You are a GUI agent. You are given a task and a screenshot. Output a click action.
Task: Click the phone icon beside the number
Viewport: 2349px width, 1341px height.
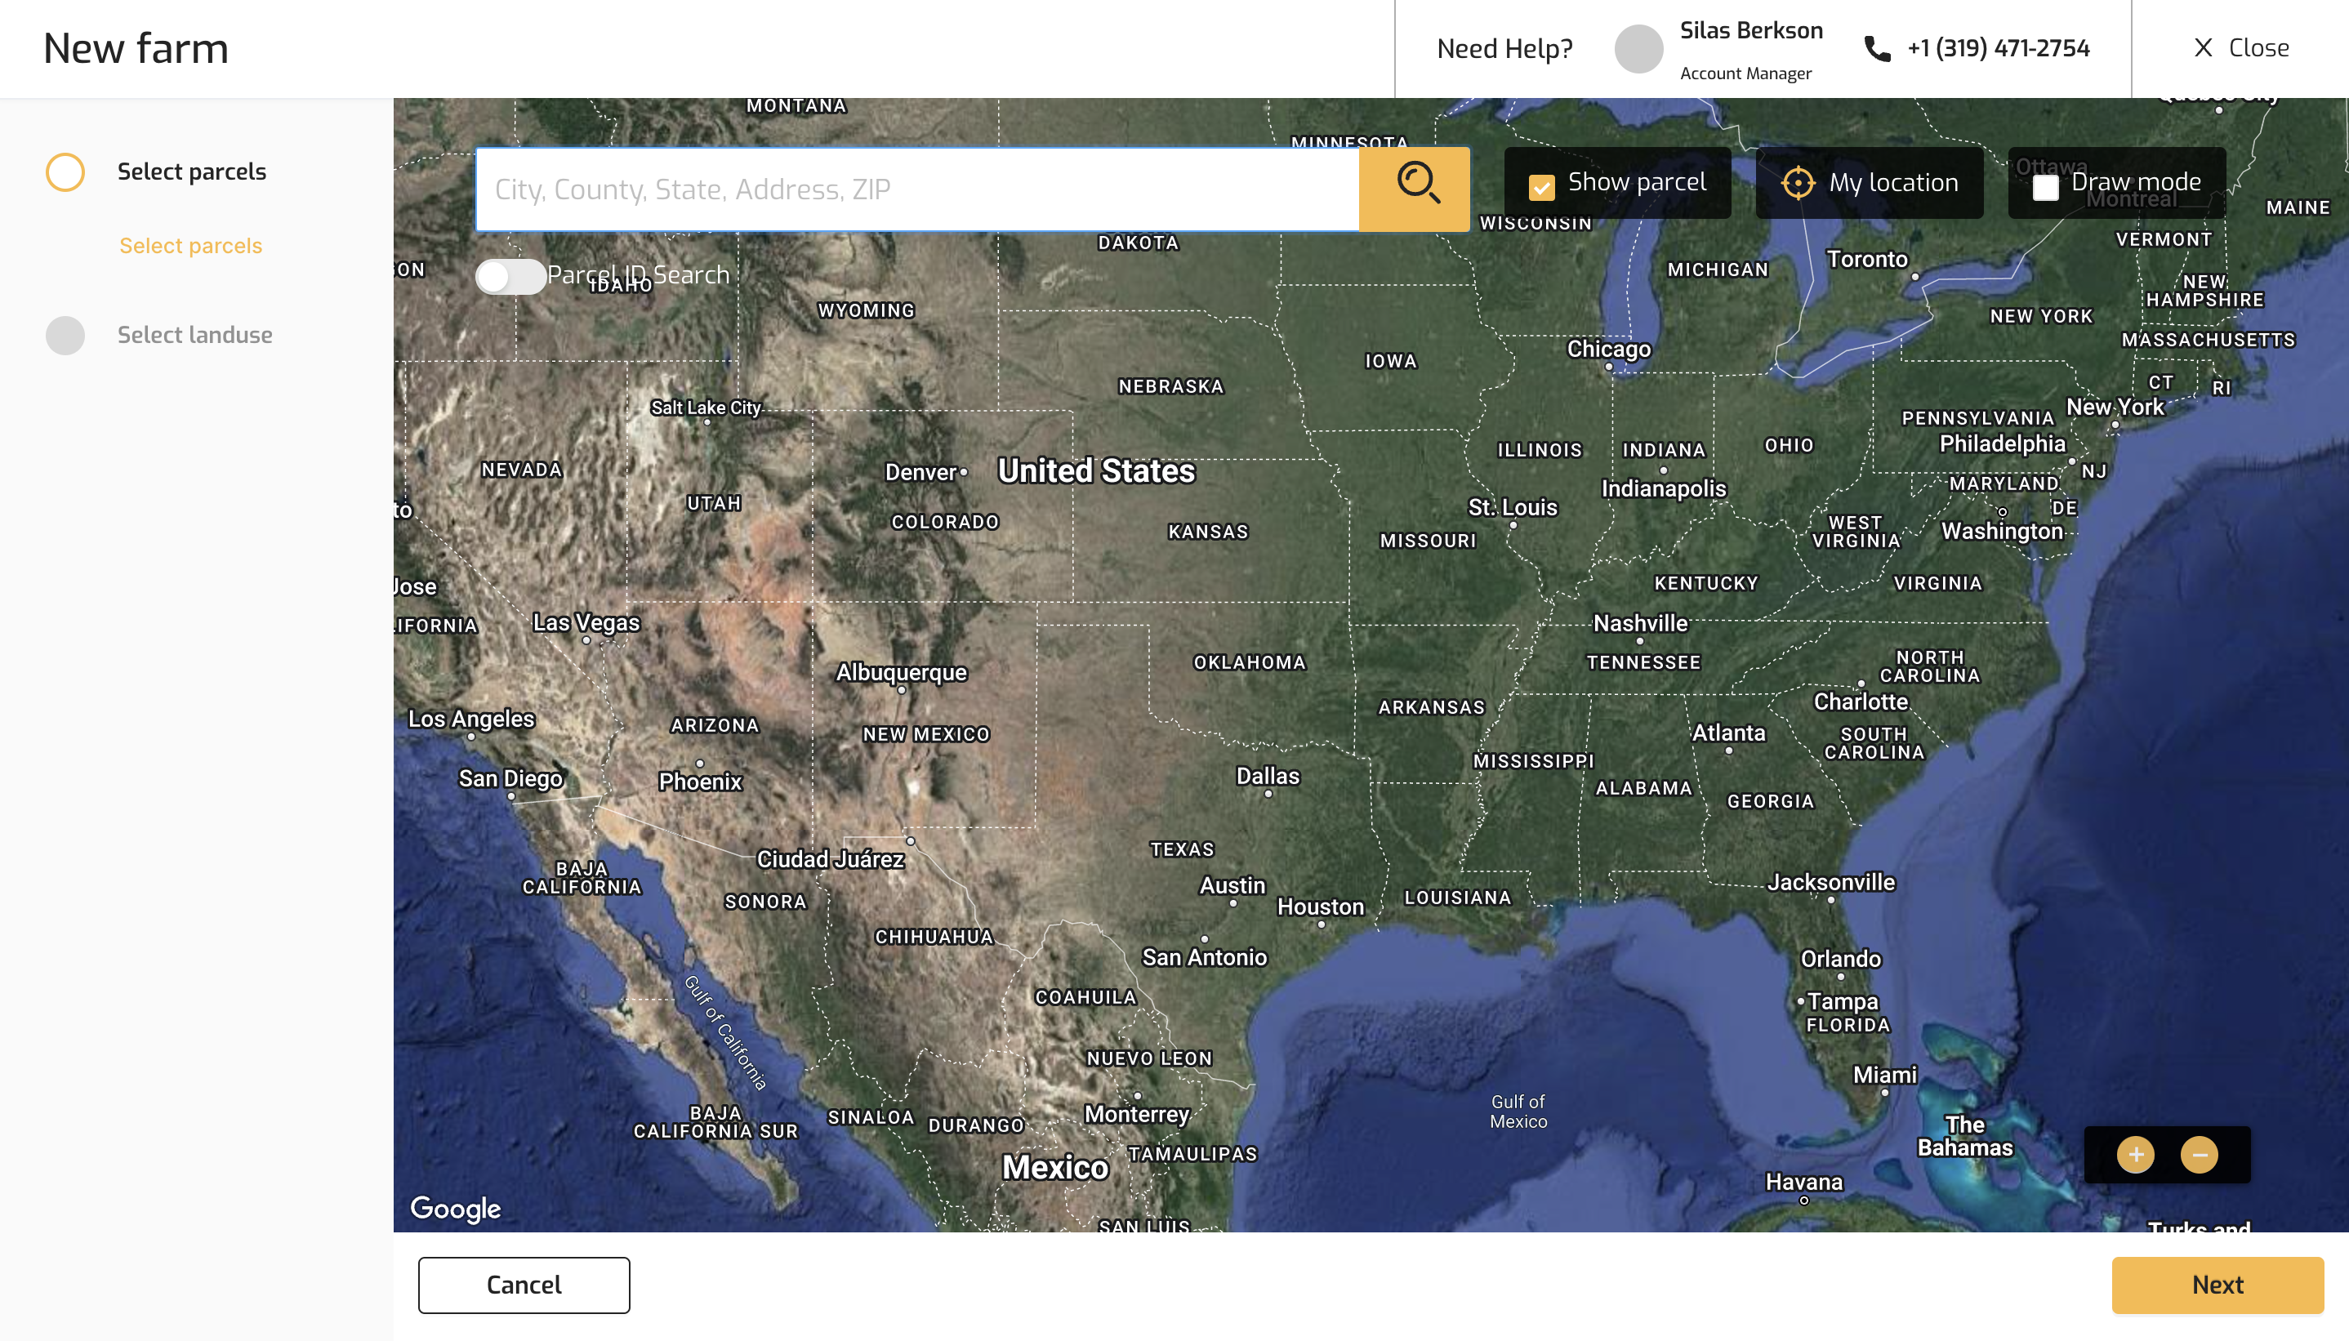coord(1877,49)
